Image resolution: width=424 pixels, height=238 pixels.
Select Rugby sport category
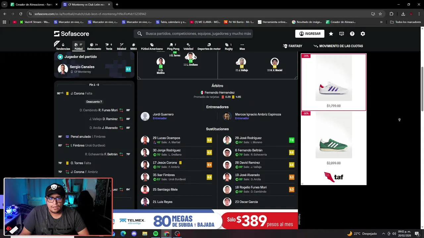point(229,47)
